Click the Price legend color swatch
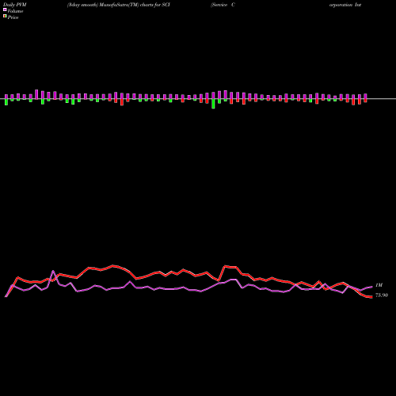 pyautogui.click(x=5, y=17)
